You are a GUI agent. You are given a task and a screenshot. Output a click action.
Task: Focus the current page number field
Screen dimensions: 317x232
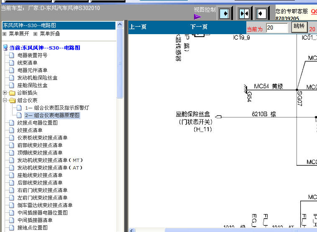(x=277, y=27)
